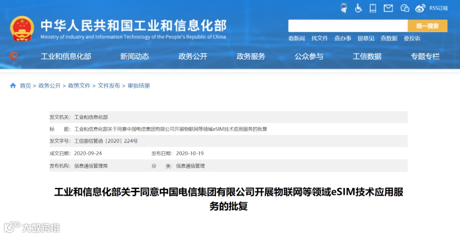The image size is (460, 236).
Task: Open the 政务服务 navigation menu
Action: click(x=251, y=56)
